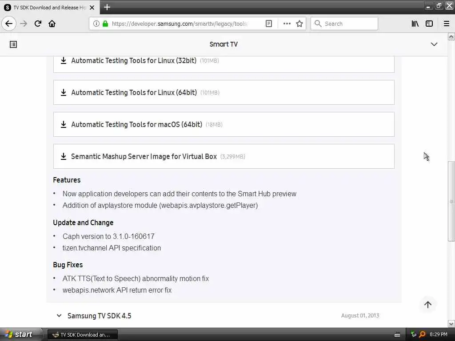Toggle reader view in address bar
This screenshot has height=341, width=455.
pos(269,24)
